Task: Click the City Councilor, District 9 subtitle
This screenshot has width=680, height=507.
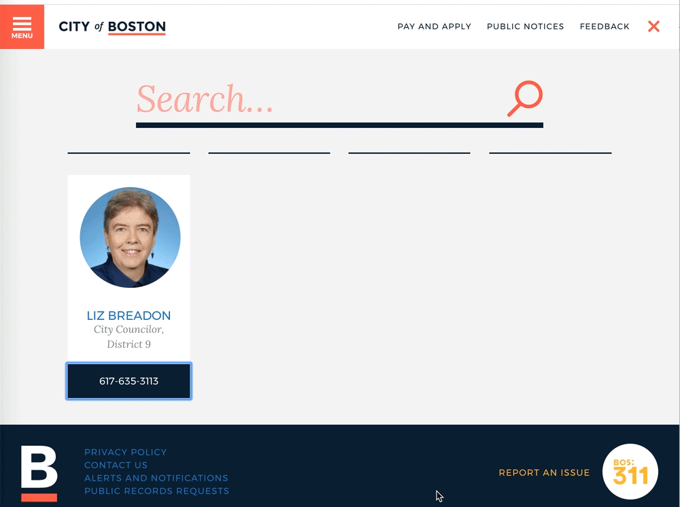Action: click(129, 337)
